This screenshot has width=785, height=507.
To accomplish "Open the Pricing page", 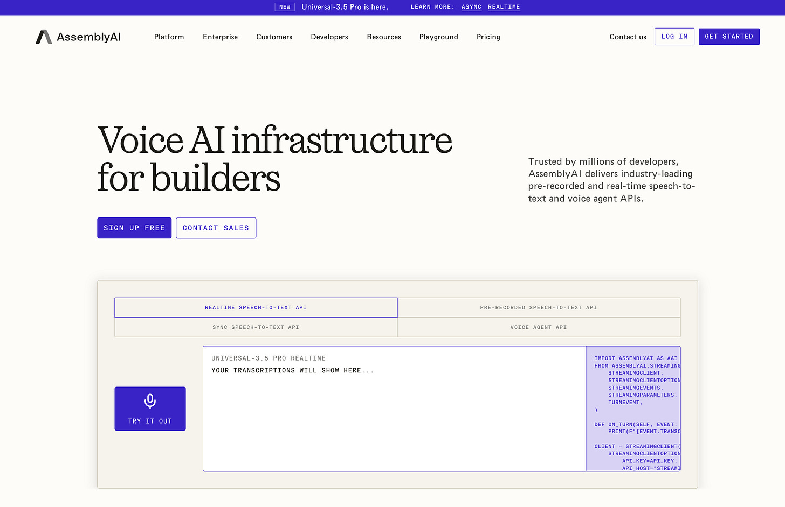I will coord(488,37).
